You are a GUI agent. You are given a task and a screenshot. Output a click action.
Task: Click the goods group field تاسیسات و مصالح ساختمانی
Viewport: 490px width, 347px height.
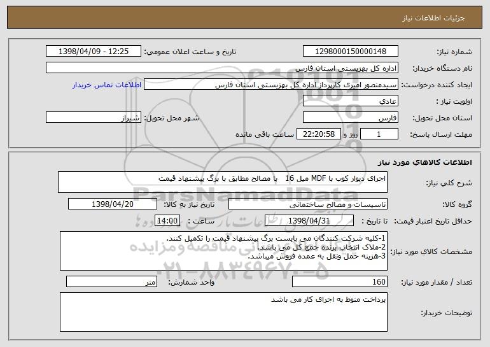308,204
